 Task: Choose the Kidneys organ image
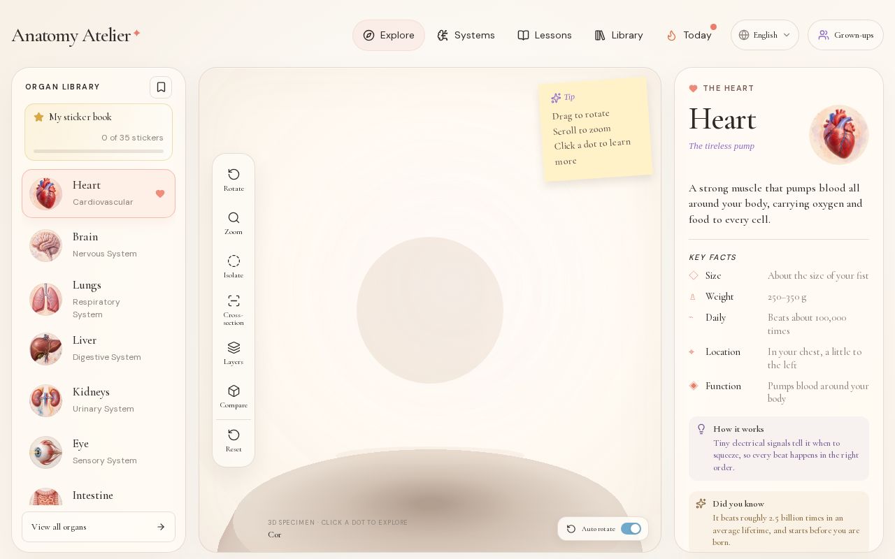tap(46, 400)
